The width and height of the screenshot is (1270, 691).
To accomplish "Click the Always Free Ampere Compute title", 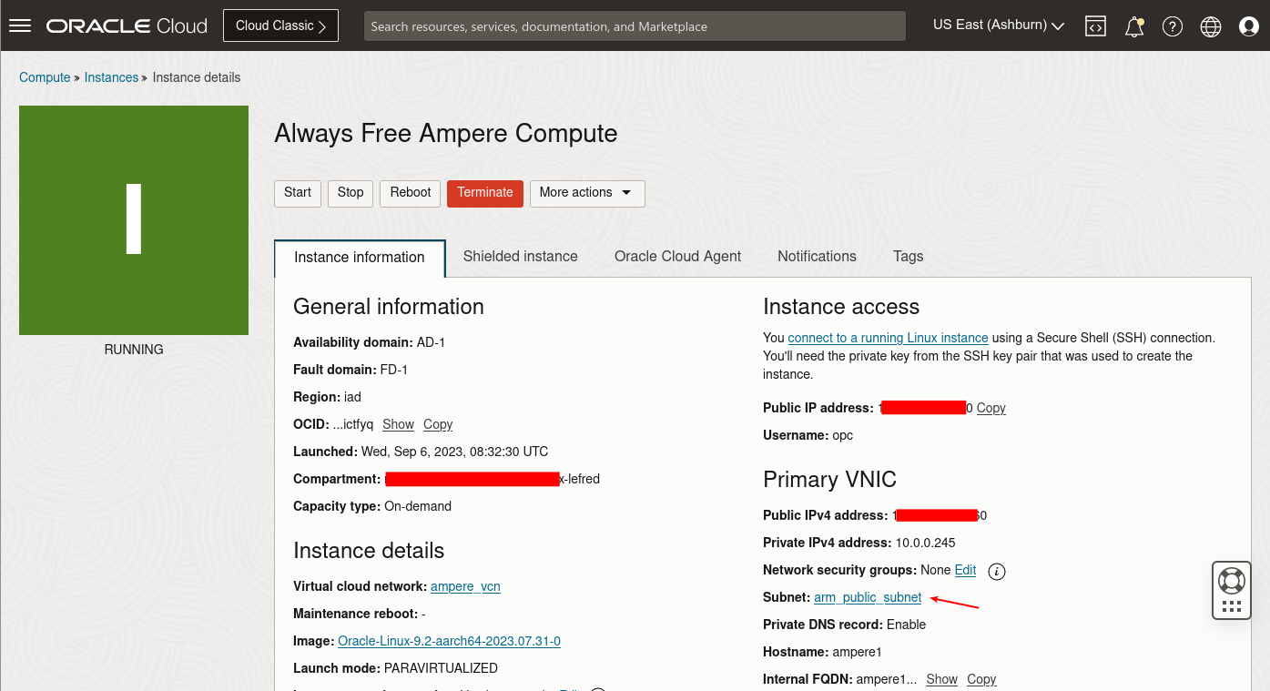I will tap(446, 134).
